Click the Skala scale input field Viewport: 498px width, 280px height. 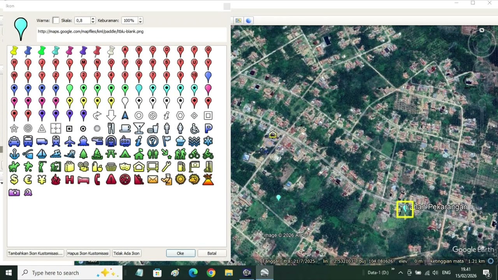(x=82, y=20)
